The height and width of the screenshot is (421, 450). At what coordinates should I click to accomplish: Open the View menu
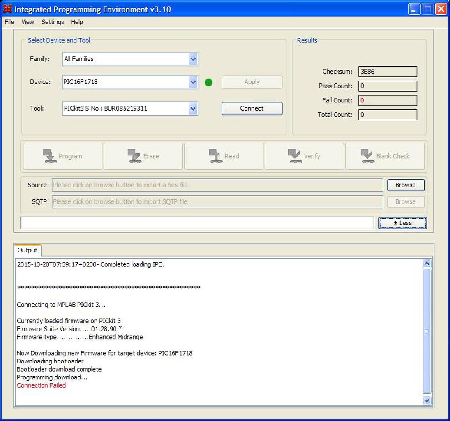28,22
